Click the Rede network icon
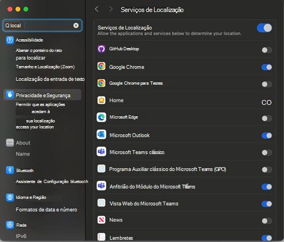 point(10,225)
